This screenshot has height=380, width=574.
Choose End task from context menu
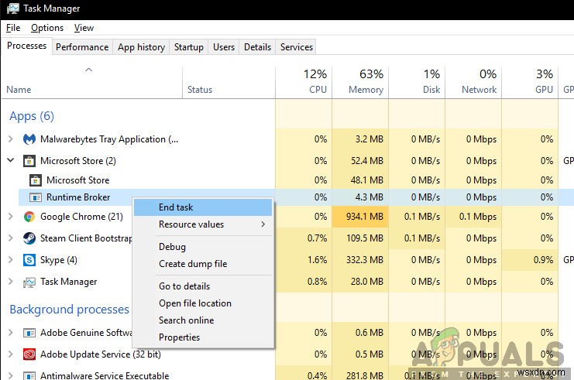click(203, 207)
